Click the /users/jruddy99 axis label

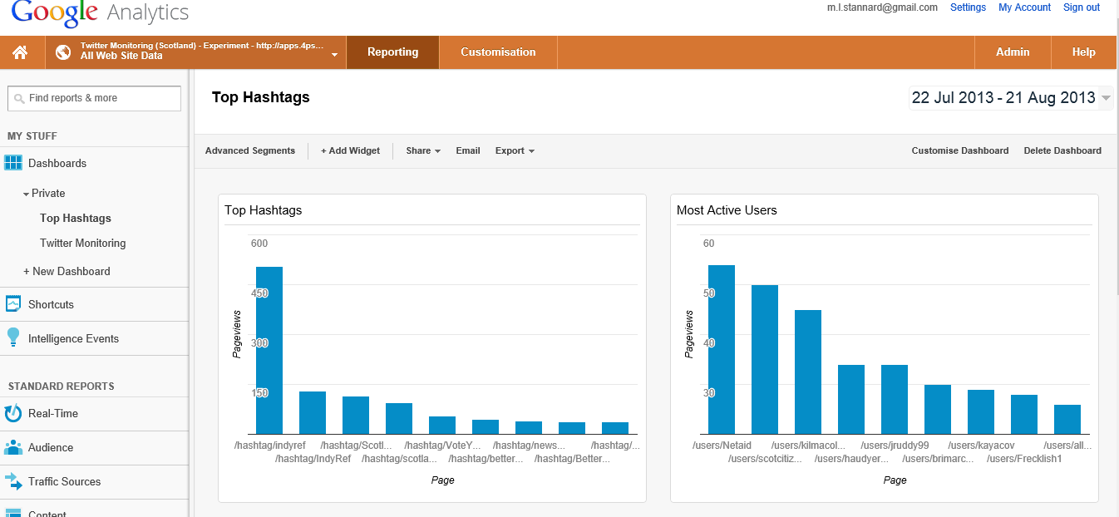point(895,446)
